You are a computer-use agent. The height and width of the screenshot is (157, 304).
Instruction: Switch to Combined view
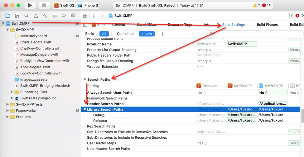125,34
